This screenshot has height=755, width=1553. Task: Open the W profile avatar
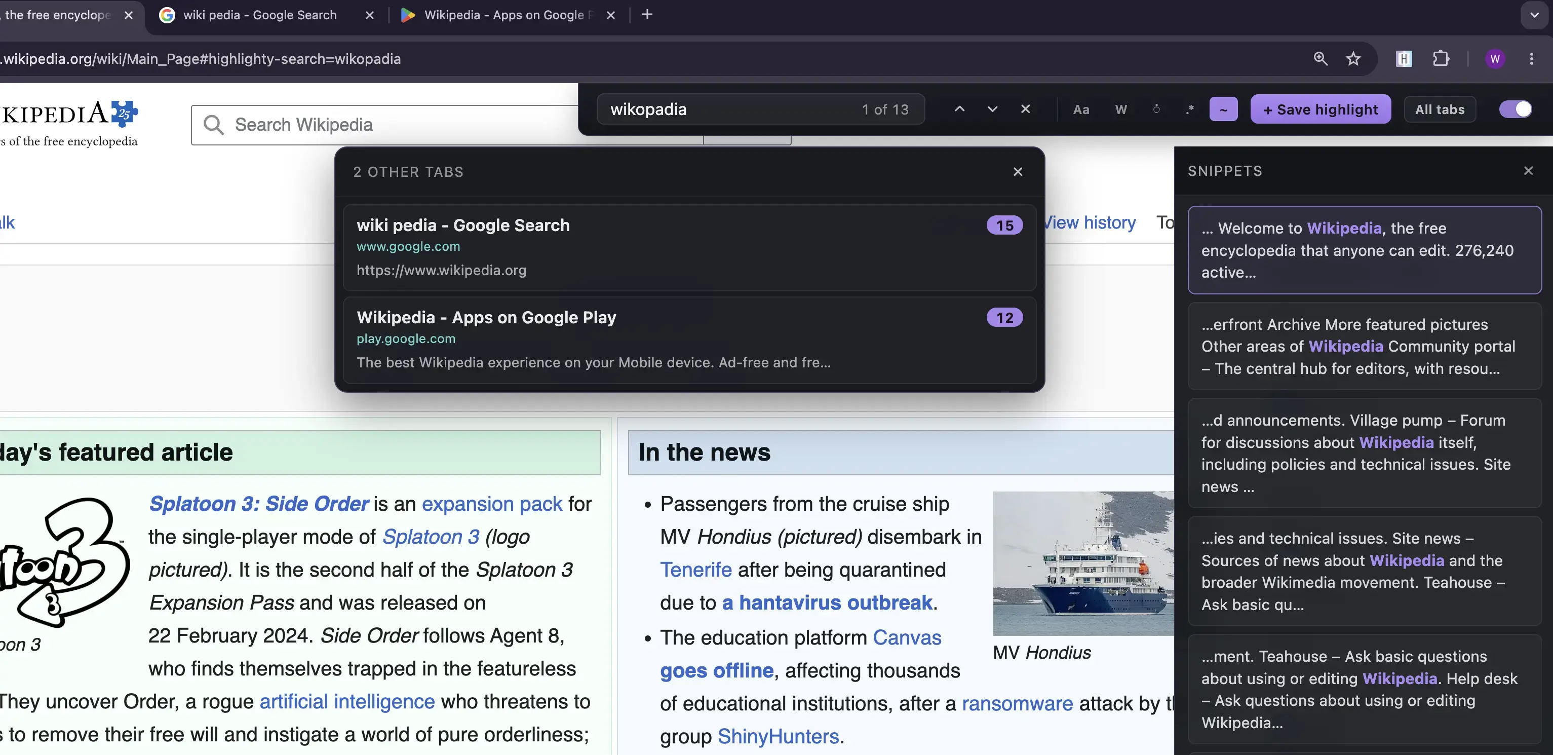click(x=1495, y=58)
